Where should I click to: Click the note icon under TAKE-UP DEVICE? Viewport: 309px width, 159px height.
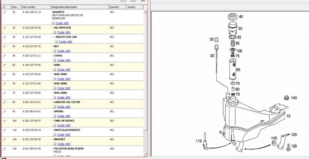[x=54, y=125]
